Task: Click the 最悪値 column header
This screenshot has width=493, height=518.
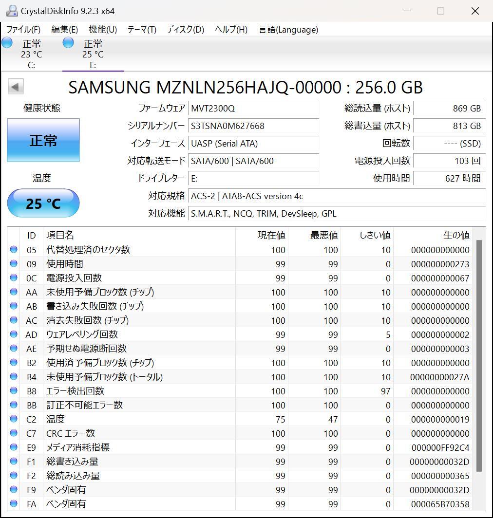Action: tap(314, 235)
